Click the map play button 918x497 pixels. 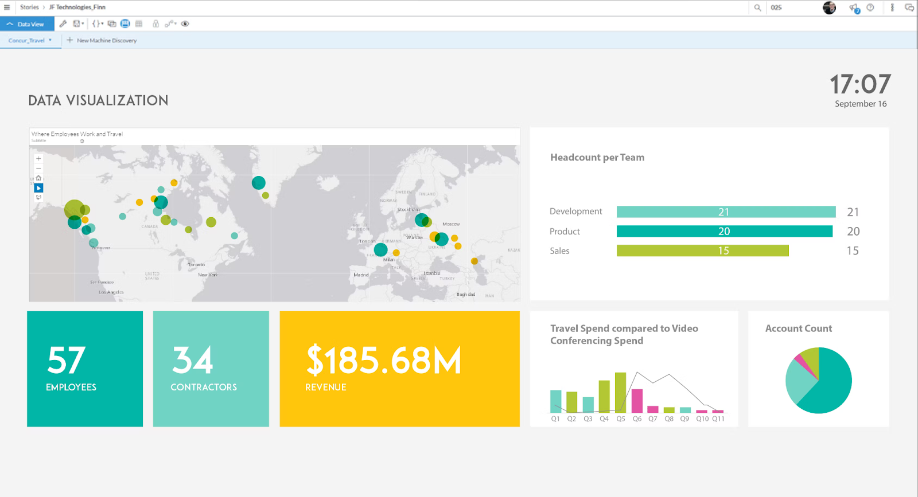coord(38,188)
